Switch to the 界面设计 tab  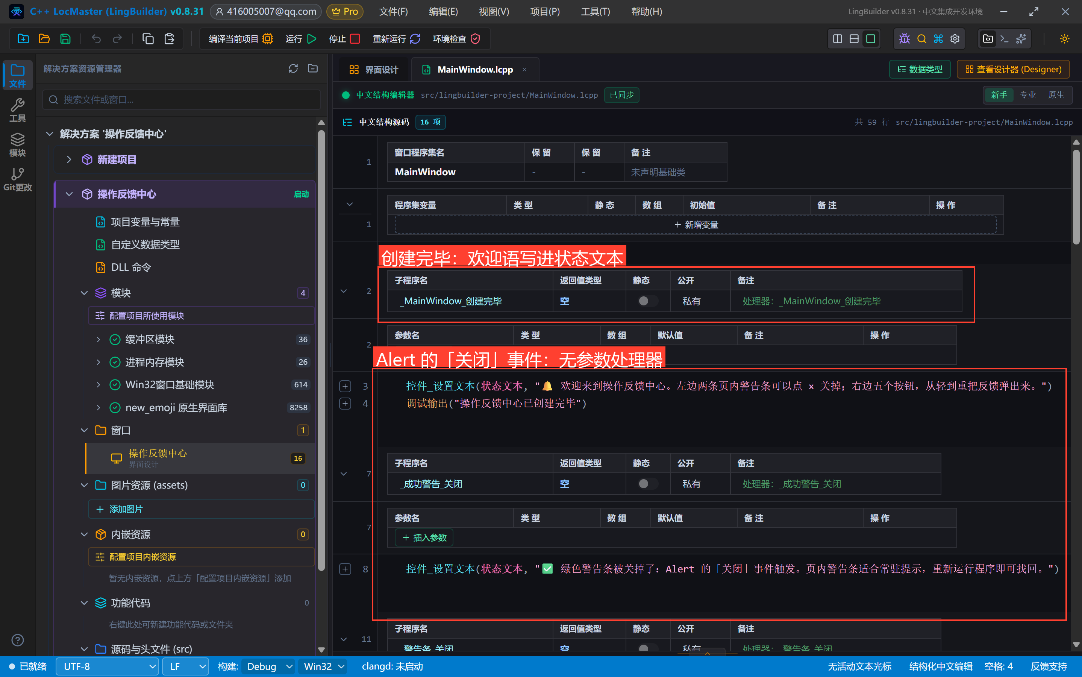[x=374, y=70]
